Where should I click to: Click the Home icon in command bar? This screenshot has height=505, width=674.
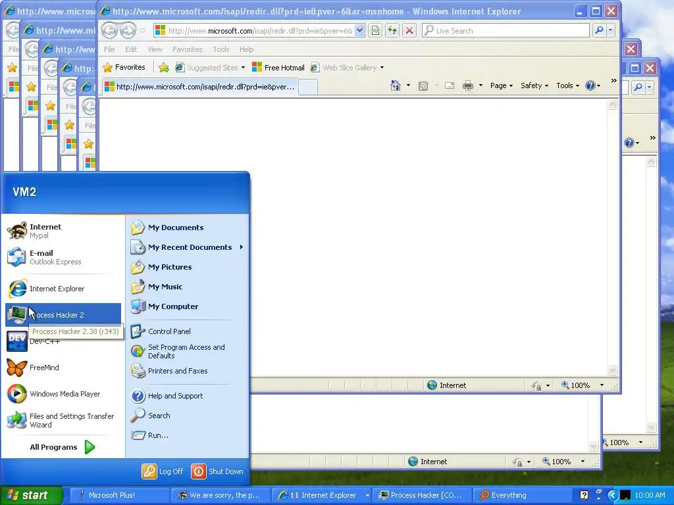(395, 85)
